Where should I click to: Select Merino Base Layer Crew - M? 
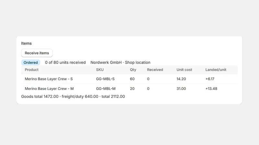(49, 89)
